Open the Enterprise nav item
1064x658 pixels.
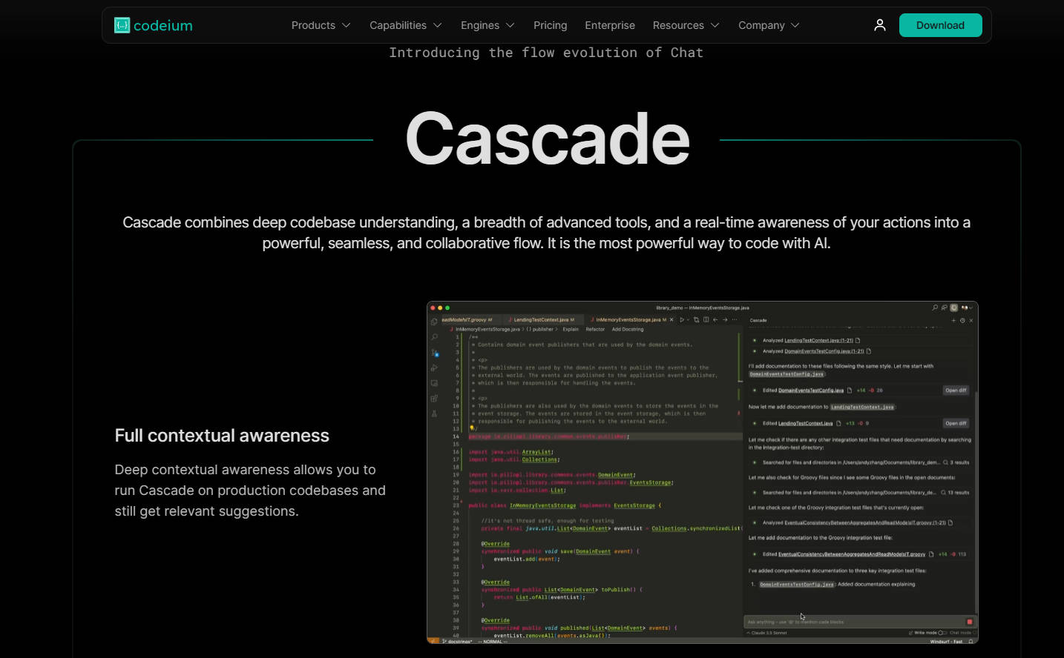click(x=609, y=25)
